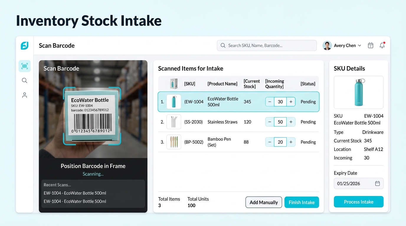This screenshot has height=226, width=406.
Task: Click the Drinkware type value
Action: click(373, 132)
